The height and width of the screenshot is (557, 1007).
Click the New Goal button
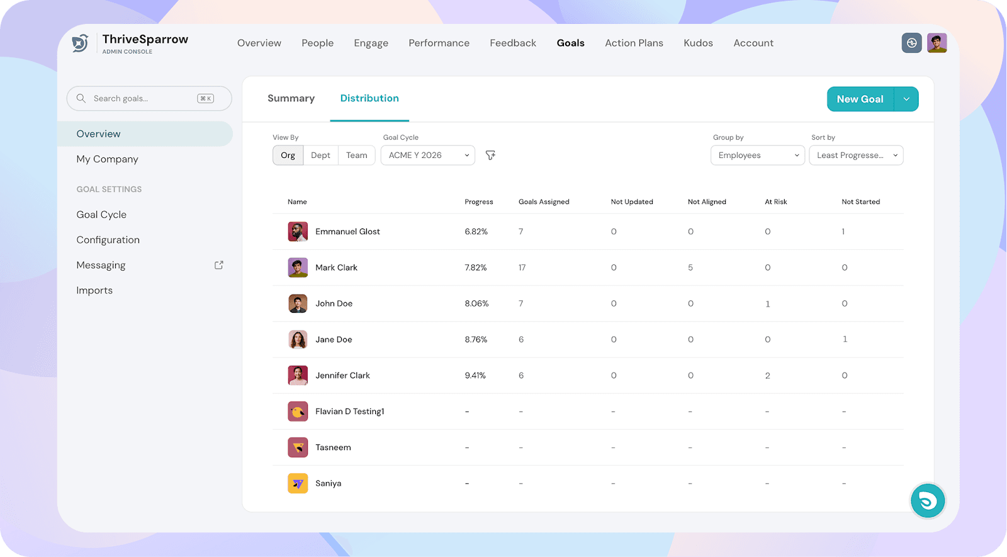(x=860, y=99)
